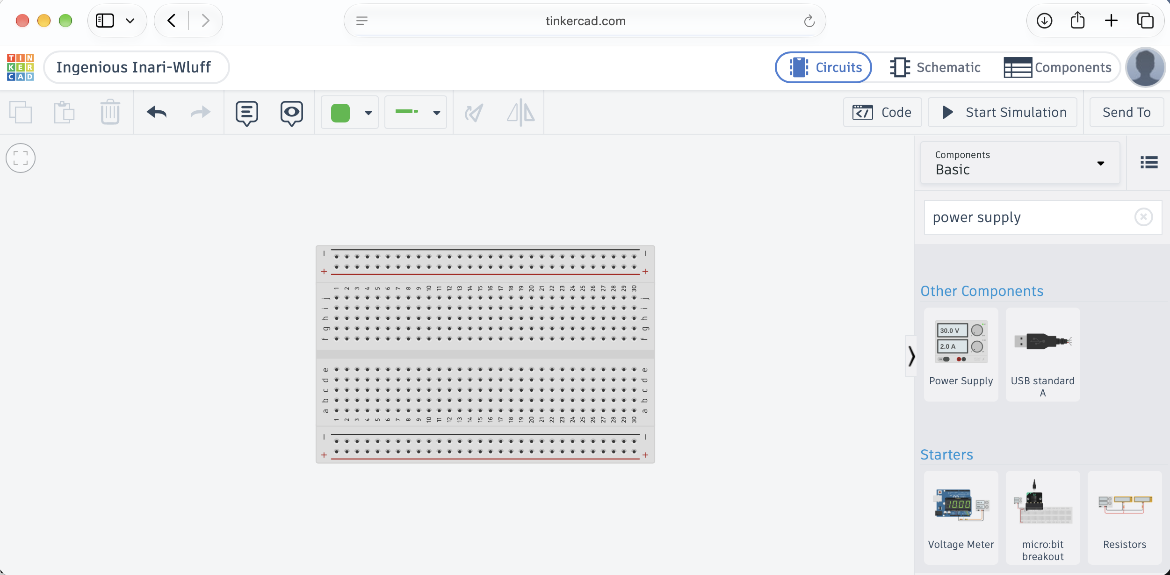Open the Code editor button
The width and height of the screenshot is (1170, 575).
coord(882,112)
